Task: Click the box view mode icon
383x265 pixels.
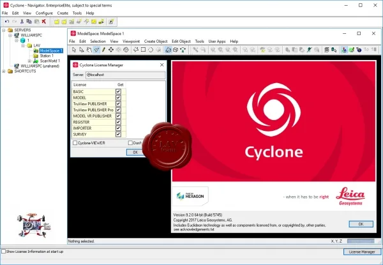Action: [176, 50]
